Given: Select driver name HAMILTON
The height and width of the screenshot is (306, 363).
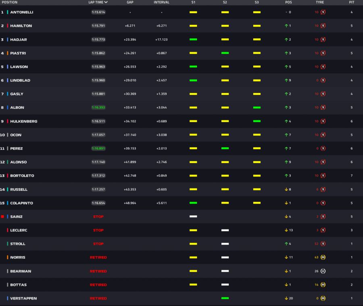Looking at the screenshot, I should pyautogui.click(x=21, y=26).
